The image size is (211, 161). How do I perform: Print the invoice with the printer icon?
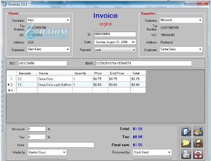coord(186,154)
